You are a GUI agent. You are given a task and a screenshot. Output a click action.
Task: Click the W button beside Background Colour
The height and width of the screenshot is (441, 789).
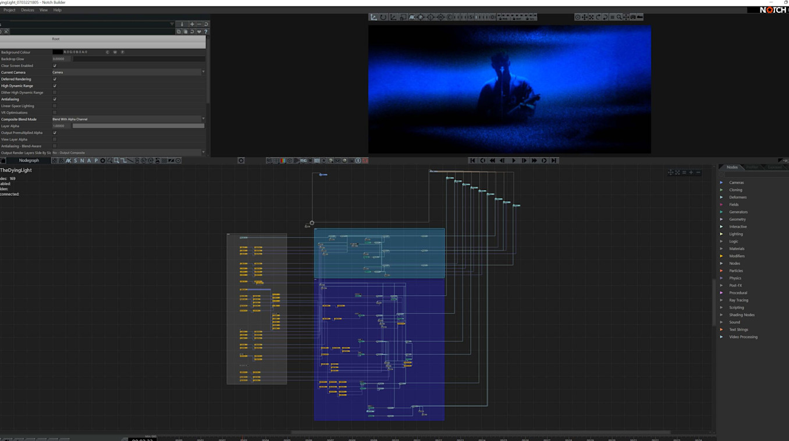click(x=115, y=52)
